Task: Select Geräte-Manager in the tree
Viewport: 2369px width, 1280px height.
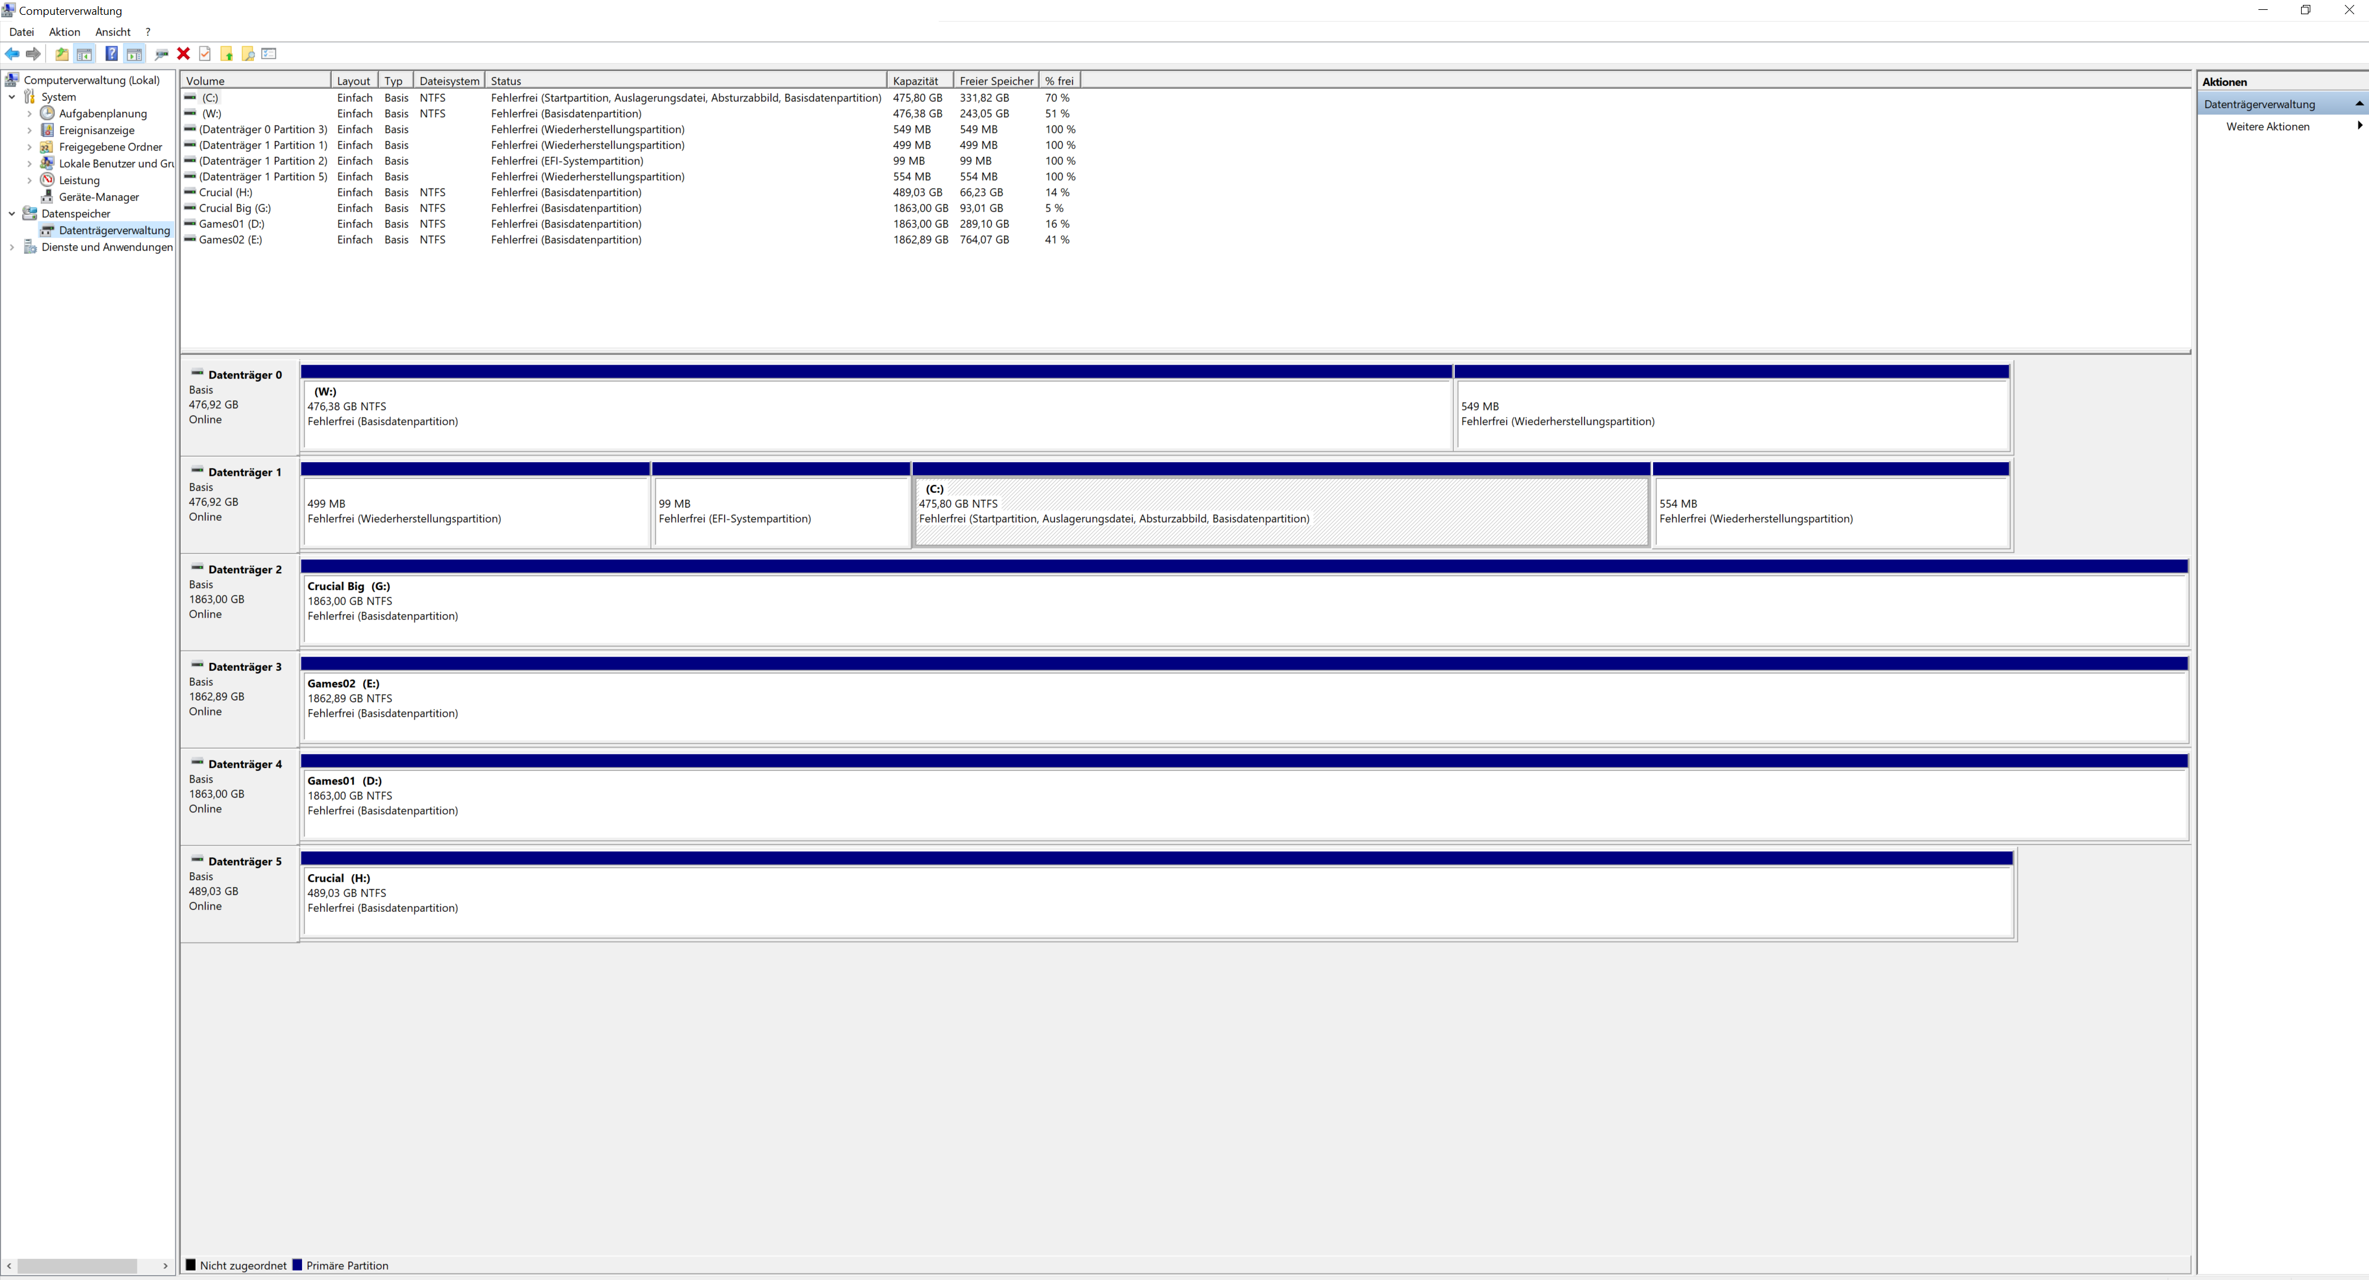Action: [98, 198]
